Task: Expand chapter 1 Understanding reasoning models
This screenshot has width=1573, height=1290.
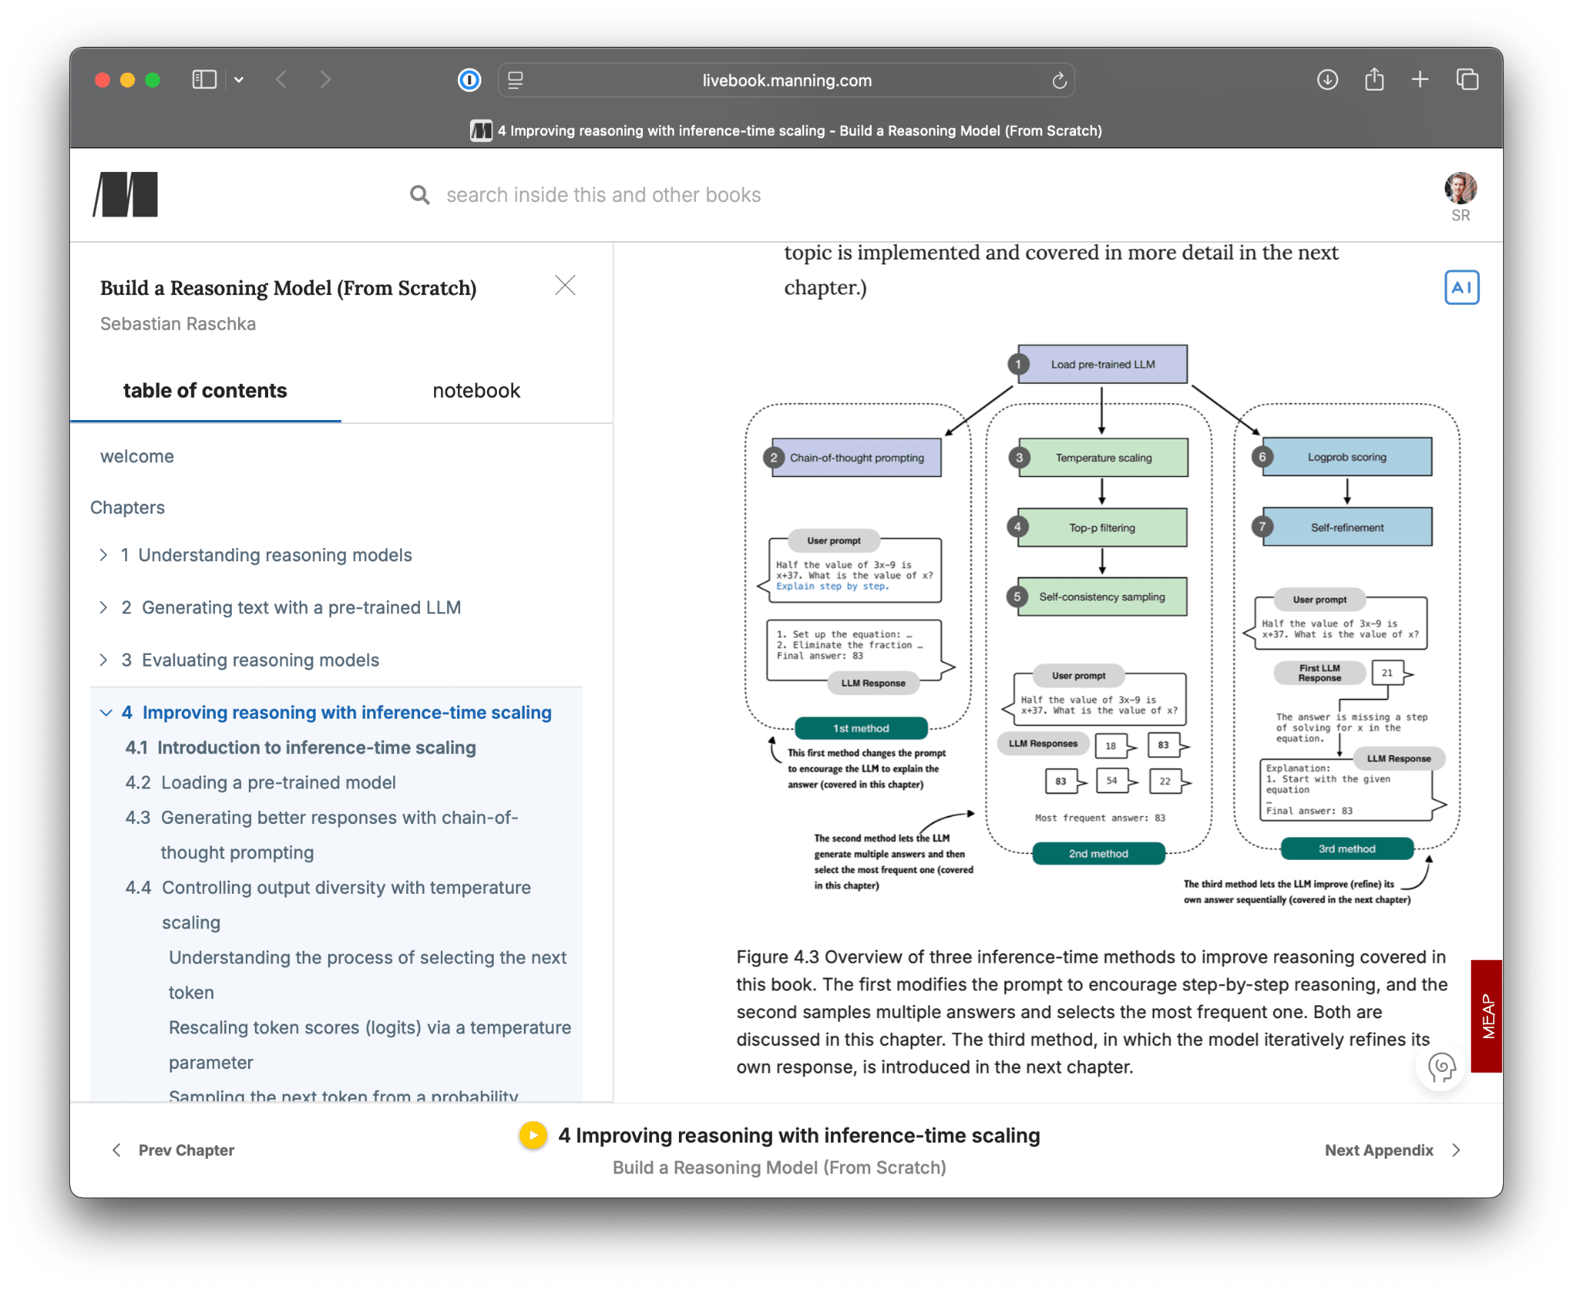Action: 104,555
